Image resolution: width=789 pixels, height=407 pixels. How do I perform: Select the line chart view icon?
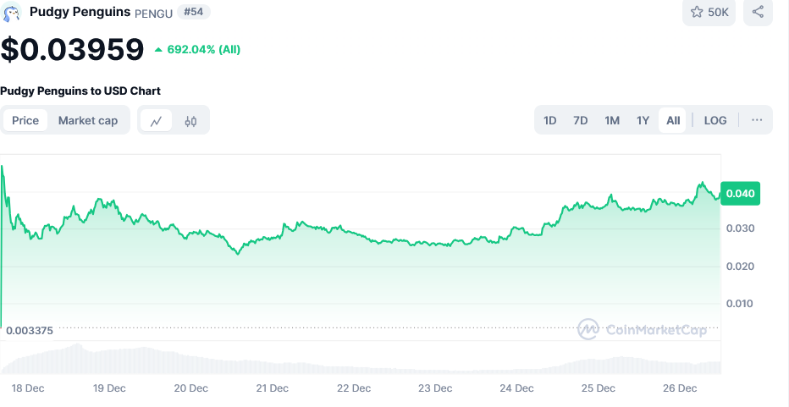[x=157, y=120]
